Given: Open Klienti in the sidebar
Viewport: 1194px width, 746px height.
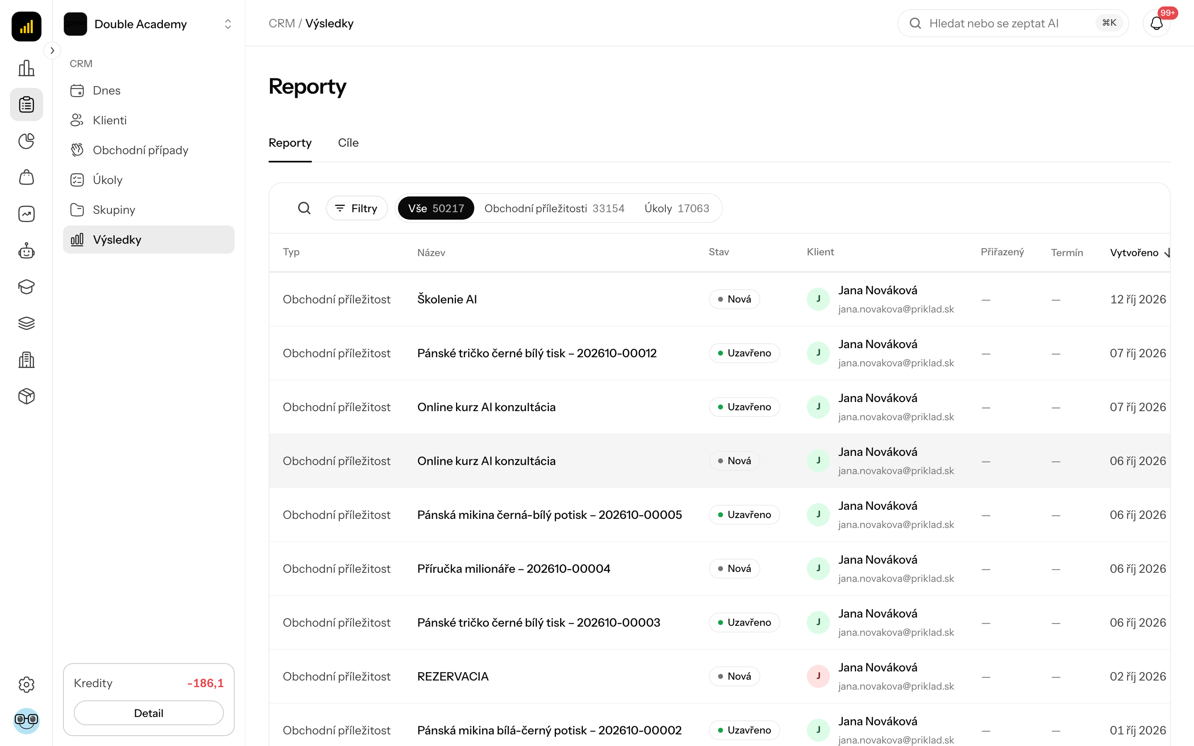Looking at the screenshot, I should pyautogui.click(x=148, y=120).
